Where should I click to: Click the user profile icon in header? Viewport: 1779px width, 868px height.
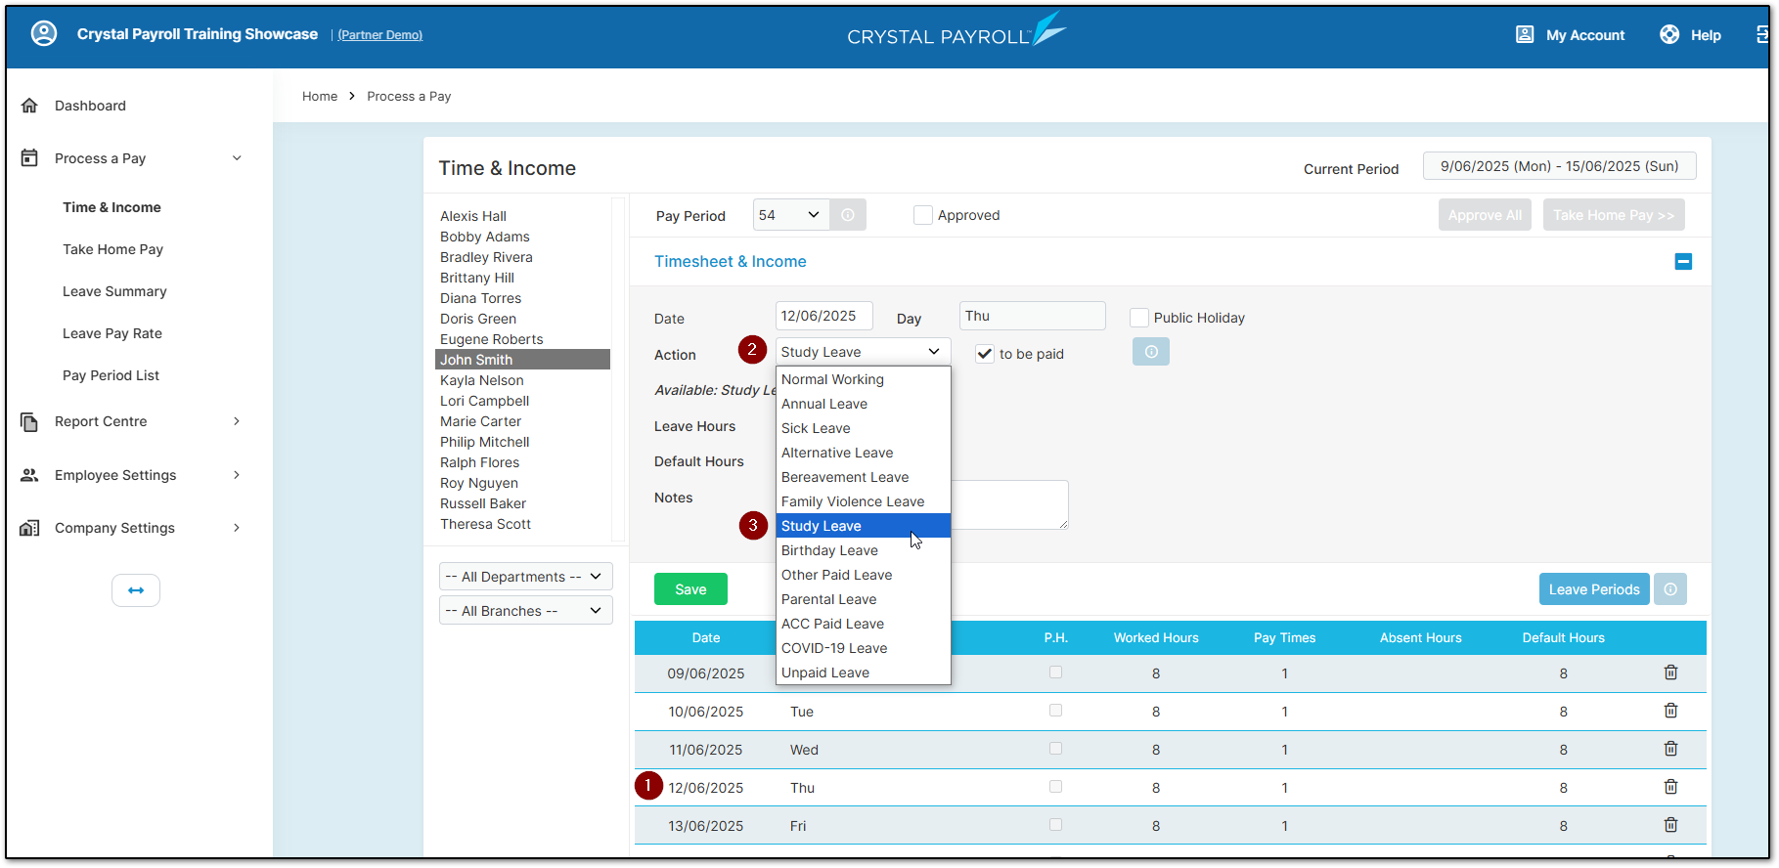44,34
